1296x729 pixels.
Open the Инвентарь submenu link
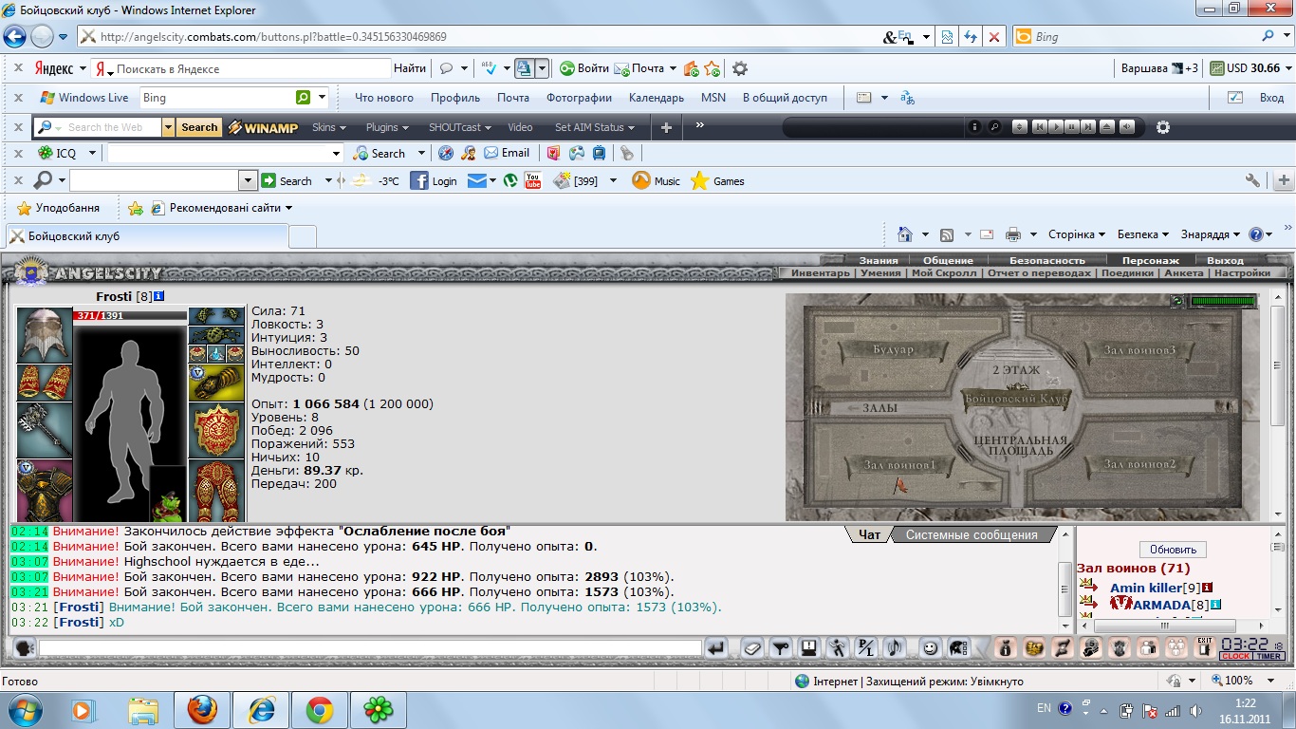tap(821, 272)
